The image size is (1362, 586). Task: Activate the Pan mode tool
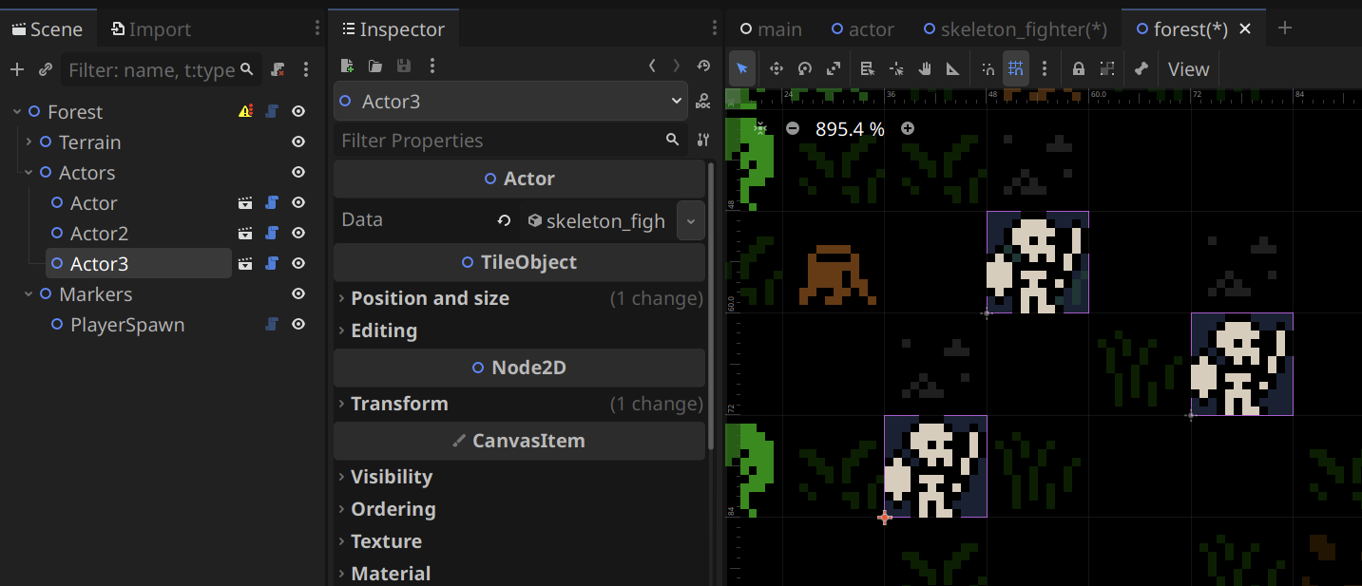[923, 68]
